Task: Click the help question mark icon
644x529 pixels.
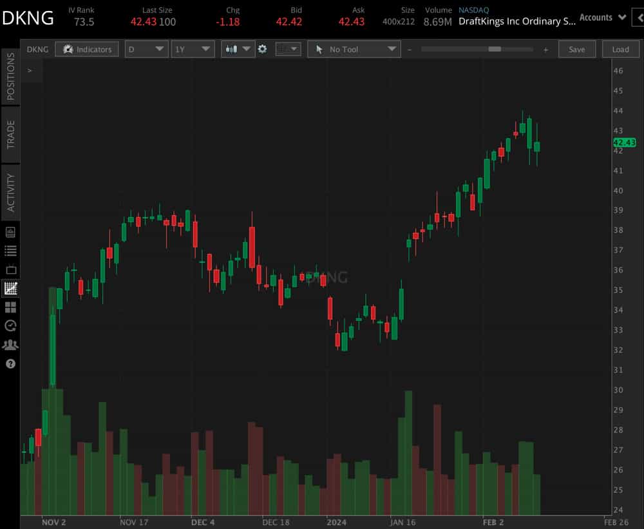Action: (x=10, y=364)
